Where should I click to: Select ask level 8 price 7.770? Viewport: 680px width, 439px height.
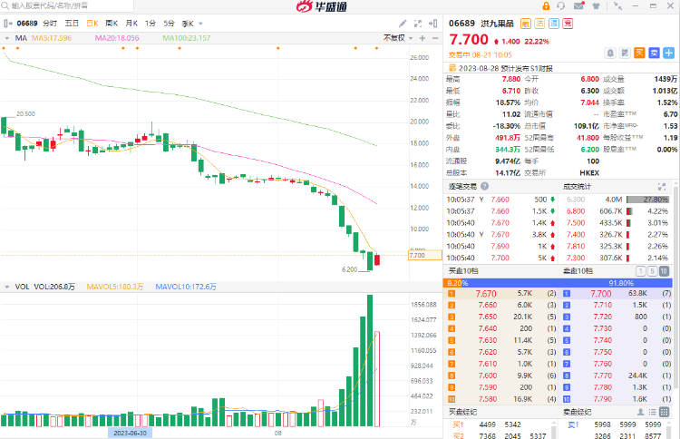(603, 376)
